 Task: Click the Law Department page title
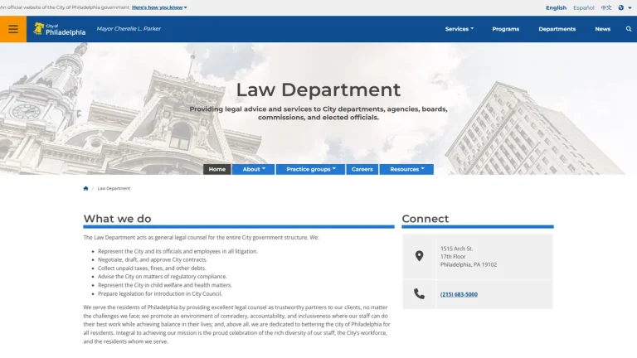tap(318, 89)
